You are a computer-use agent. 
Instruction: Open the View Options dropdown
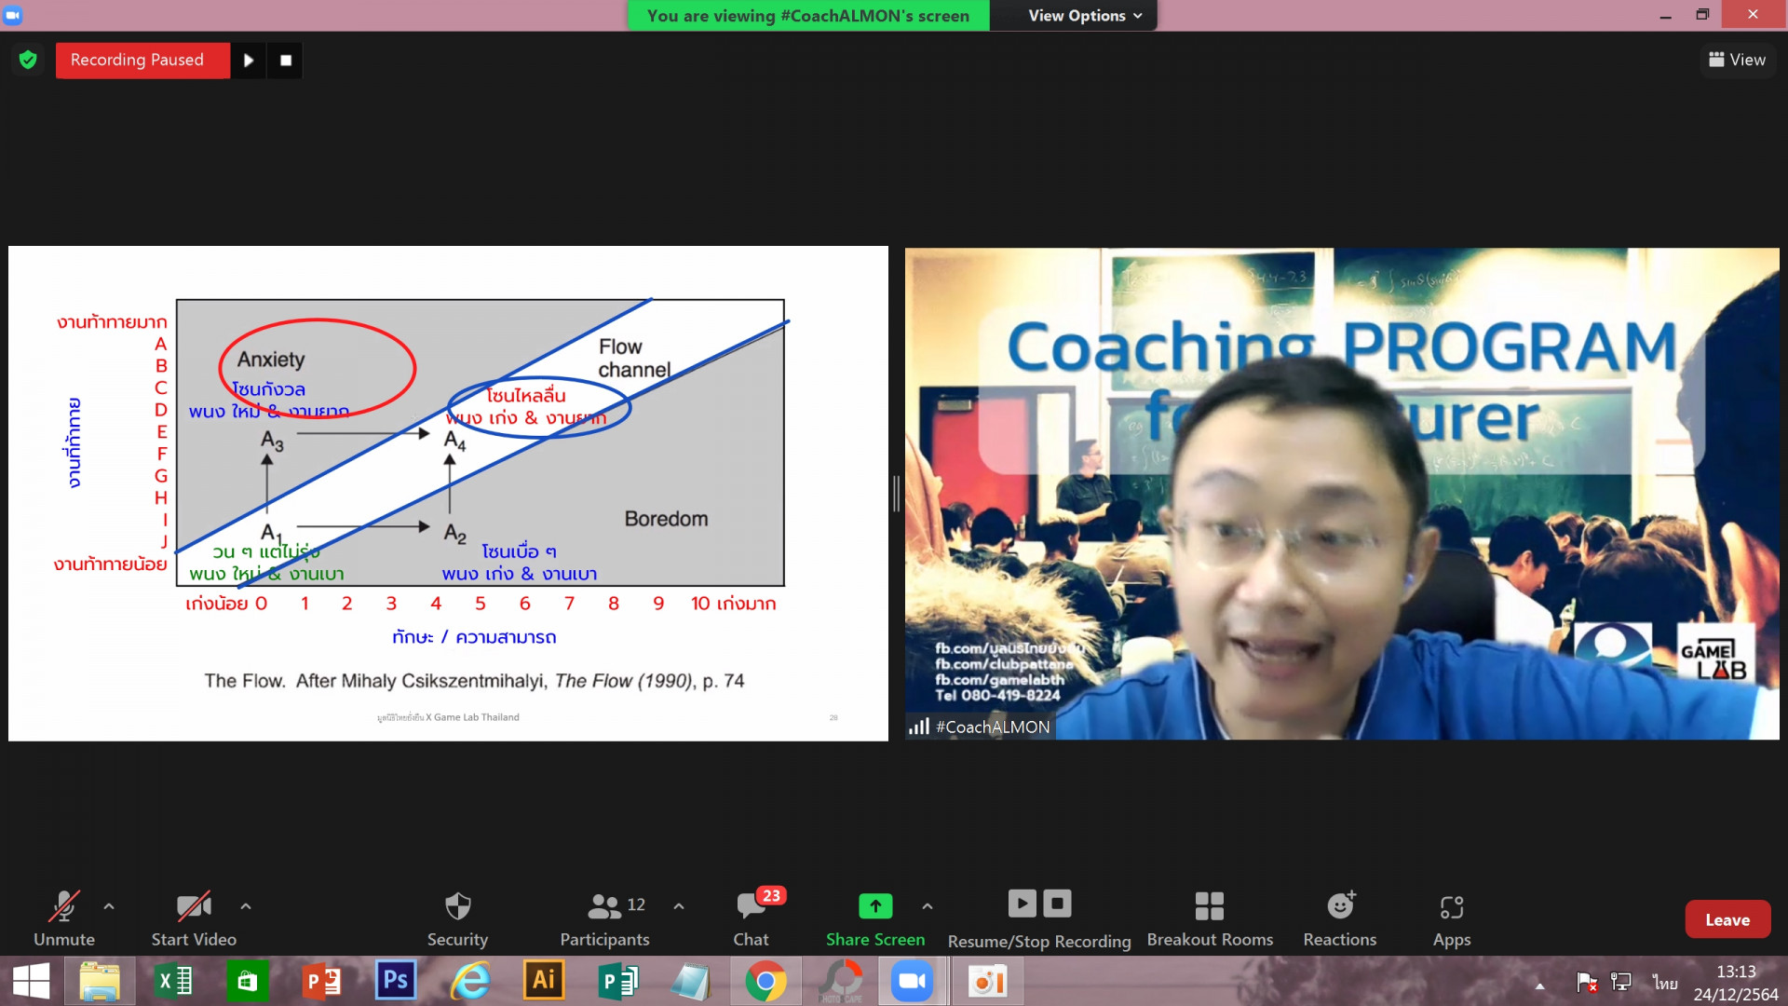(1084, 16)
